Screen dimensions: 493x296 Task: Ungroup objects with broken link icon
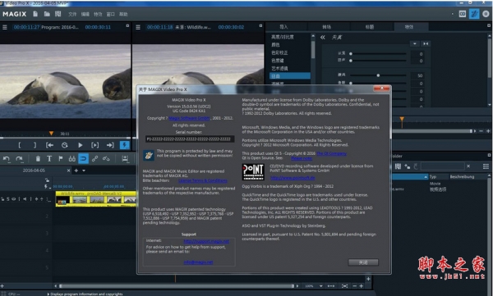coord(106,159)
